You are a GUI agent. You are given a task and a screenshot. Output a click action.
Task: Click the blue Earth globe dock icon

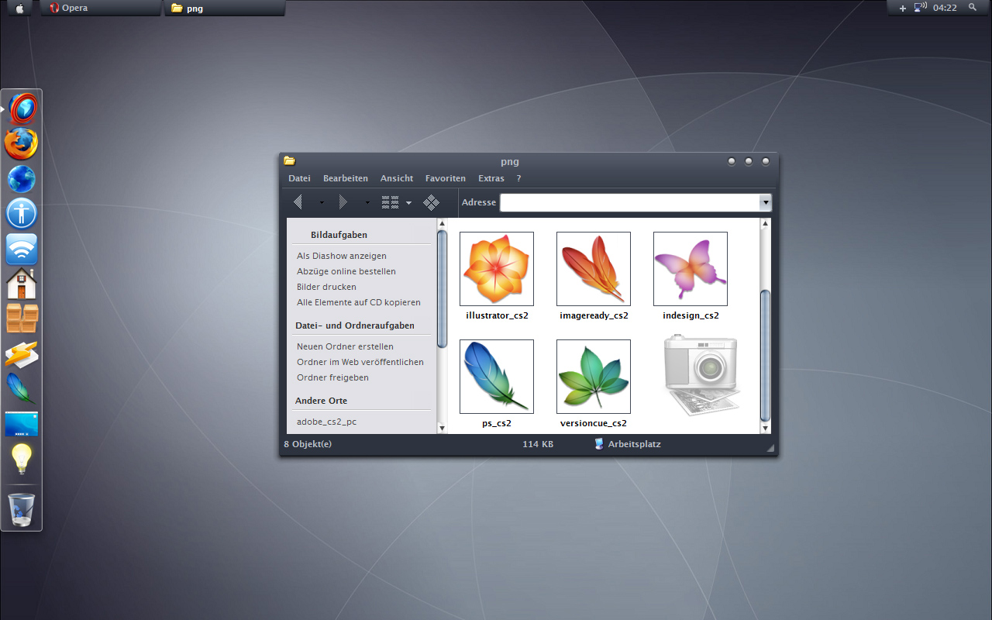click(x=22, y=179)
